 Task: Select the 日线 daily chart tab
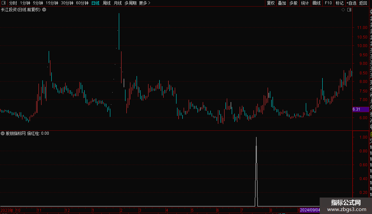95,3
